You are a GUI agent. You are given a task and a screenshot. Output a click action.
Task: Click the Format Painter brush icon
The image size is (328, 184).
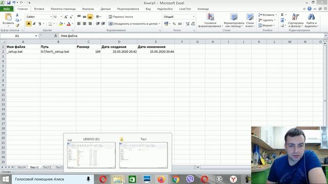point(17,25)
